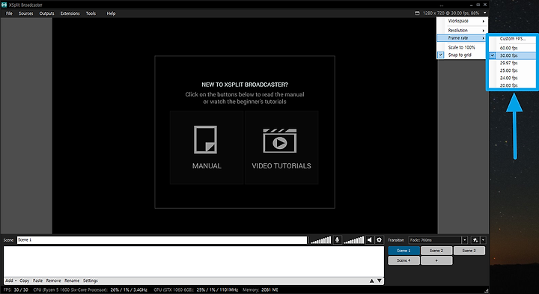Open the Help menu
Image resolution: width=539 pixels, height=294 pixels.
(111, 13)
